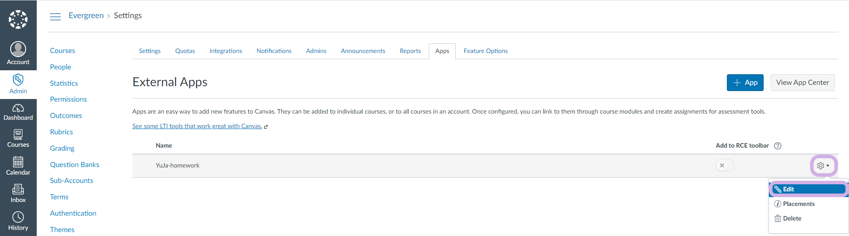Open the Account profile icon

click(x=18, y=49)
